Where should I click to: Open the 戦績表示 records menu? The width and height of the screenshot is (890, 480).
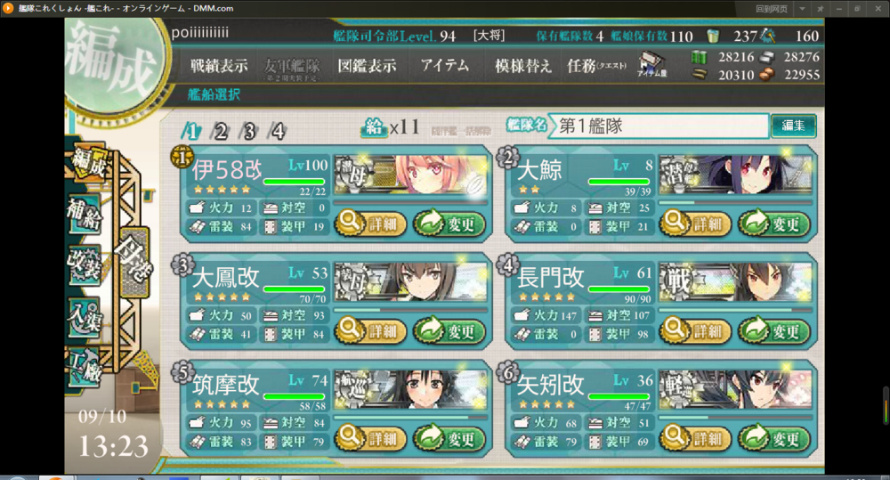coord(219,66)
